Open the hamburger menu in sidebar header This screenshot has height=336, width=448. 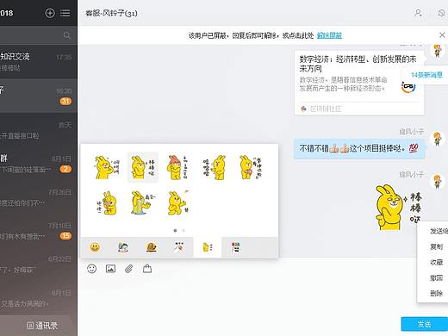65,13
